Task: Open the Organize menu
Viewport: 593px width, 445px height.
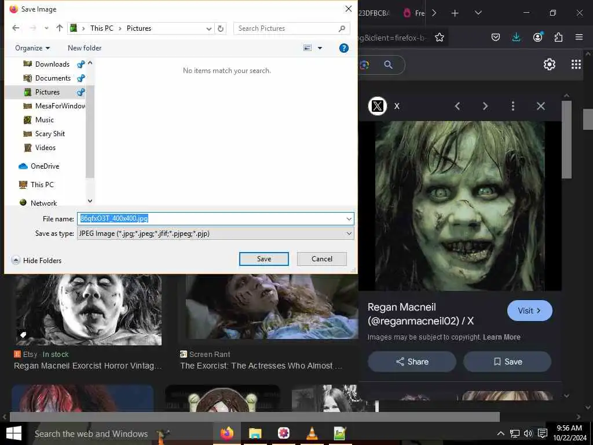Action: tap(32, 48)
